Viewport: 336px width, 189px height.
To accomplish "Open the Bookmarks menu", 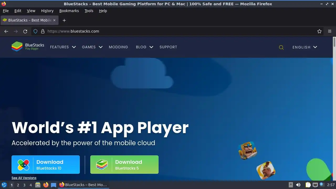I will tap(69, 11).
